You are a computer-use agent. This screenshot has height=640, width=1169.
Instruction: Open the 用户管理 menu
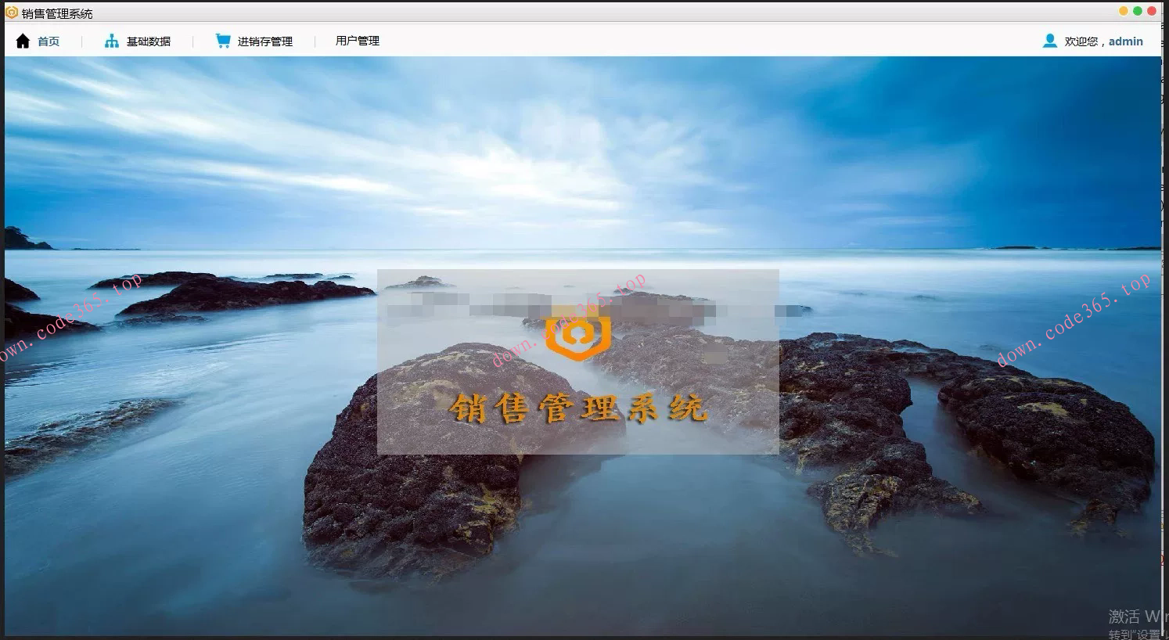click(x=357, y=41)
